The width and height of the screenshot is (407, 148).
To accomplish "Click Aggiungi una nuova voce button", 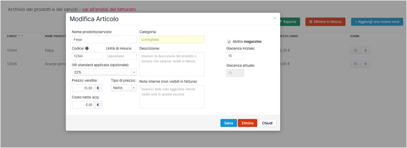I will [x=377, y=22].
